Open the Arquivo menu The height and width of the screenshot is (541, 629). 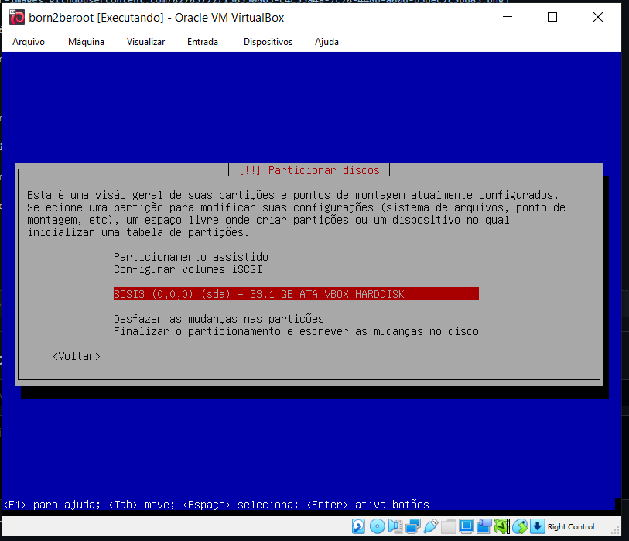tap(29, 42)
